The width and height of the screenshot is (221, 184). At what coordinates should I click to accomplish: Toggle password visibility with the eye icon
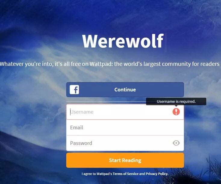pyautogui.click(x=176, y=143)
